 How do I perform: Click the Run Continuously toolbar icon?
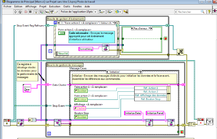point(20,12)
